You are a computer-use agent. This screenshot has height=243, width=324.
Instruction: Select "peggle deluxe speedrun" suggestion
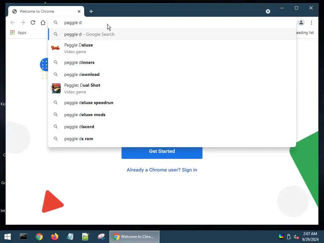click(x=172, y=103)
